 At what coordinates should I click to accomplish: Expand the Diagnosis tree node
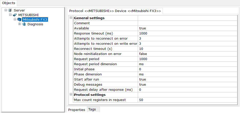point(20,24)
